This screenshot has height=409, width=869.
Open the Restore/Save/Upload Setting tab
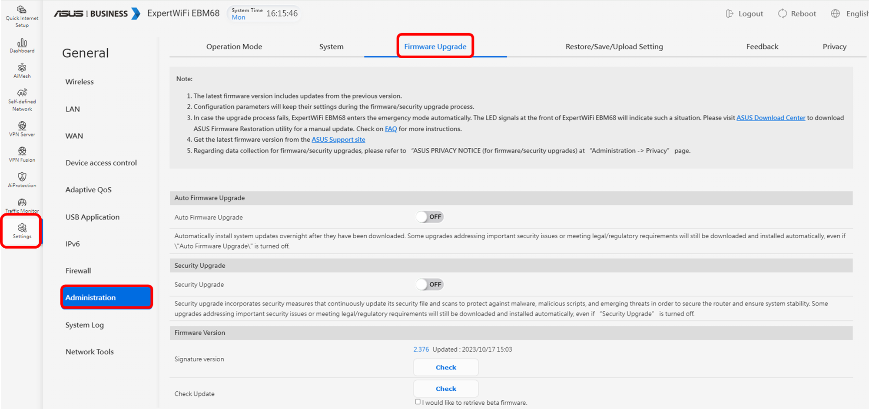(x=614, y=47)
